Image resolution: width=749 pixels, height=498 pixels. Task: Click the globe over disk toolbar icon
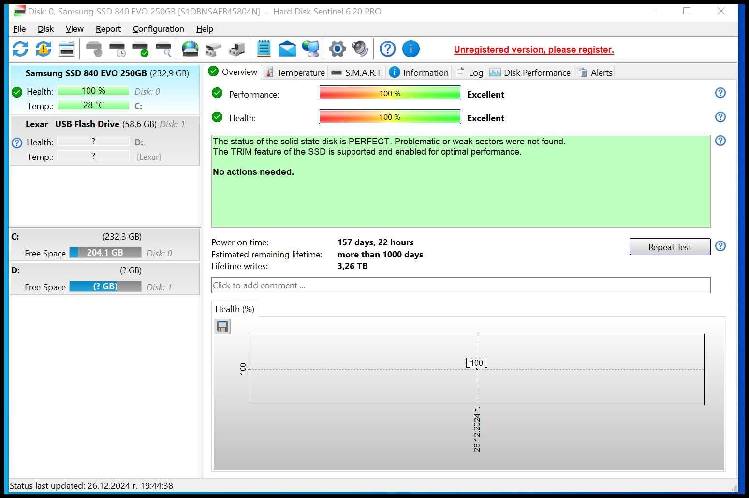tap(190, 49)
